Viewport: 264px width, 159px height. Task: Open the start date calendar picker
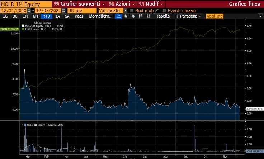pos(29,11)
